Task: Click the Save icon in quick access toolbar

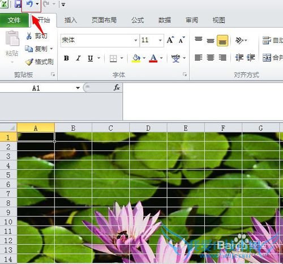Action: pos(18,4)
